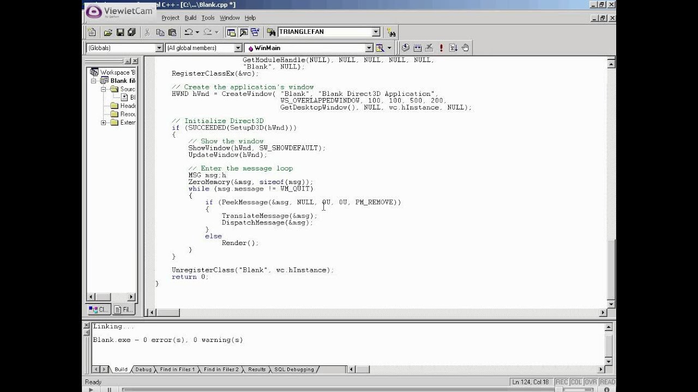The image size is (698, 392).
Task: Select the Blank.cpp file in Source Files
Action: pyautogui.click(x=128, y=97)
